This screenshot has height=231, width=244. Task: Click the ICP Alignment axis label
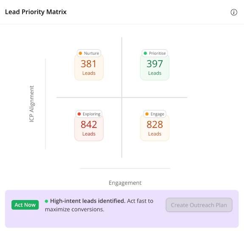pos(31,104)
